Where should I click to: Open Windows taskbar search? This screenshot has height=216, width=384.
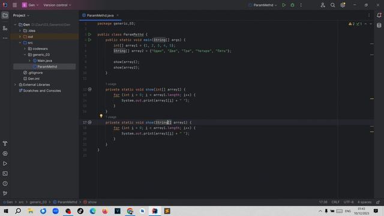point(18,211)
